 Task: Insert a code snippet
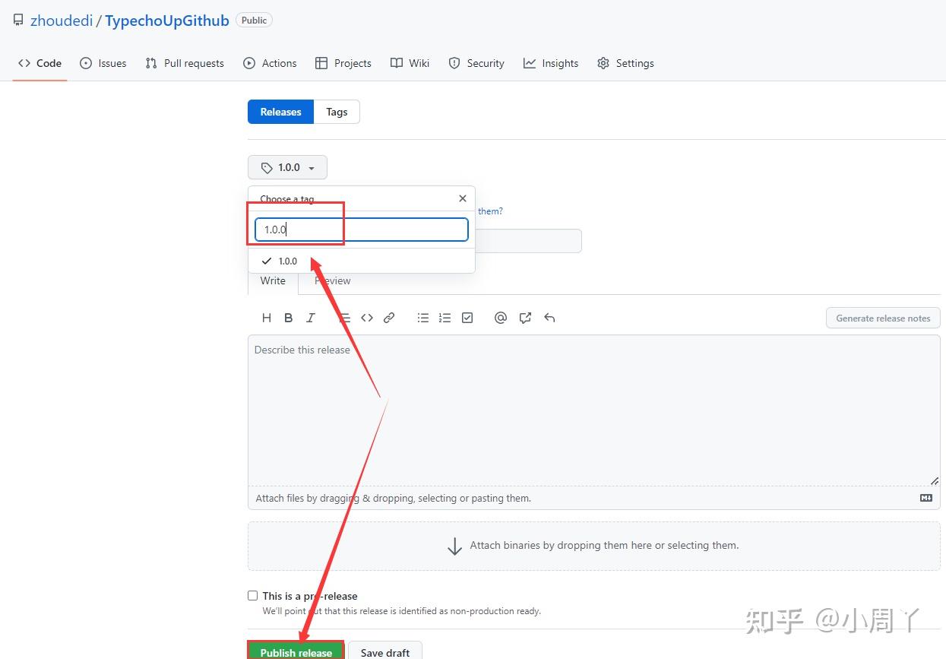pyautogui.click(x=367, y=317)
